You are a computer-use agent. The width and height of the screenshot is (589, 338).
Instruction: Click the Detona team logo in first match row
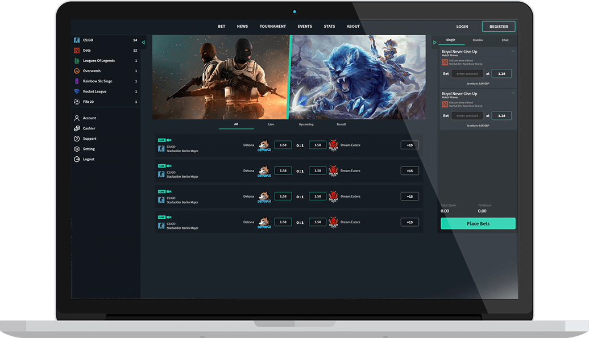[x=264, y=145]
